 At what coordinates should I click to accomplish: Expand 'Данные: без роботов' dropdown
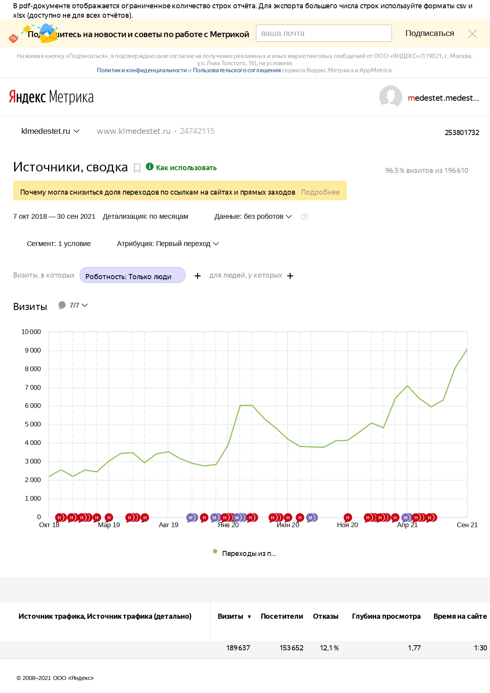click(x=253, y=216)
